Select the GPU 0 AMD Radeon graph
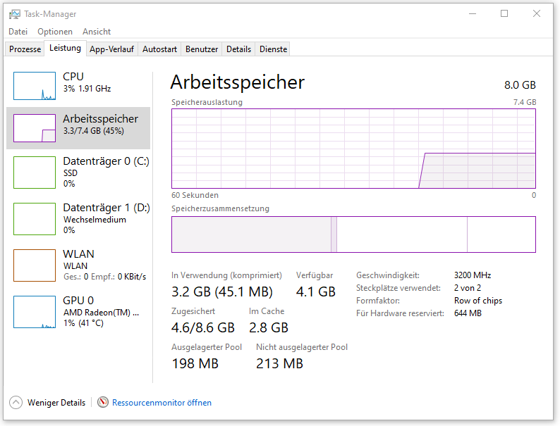The image size is (560, 426). [x=35, y=311]
